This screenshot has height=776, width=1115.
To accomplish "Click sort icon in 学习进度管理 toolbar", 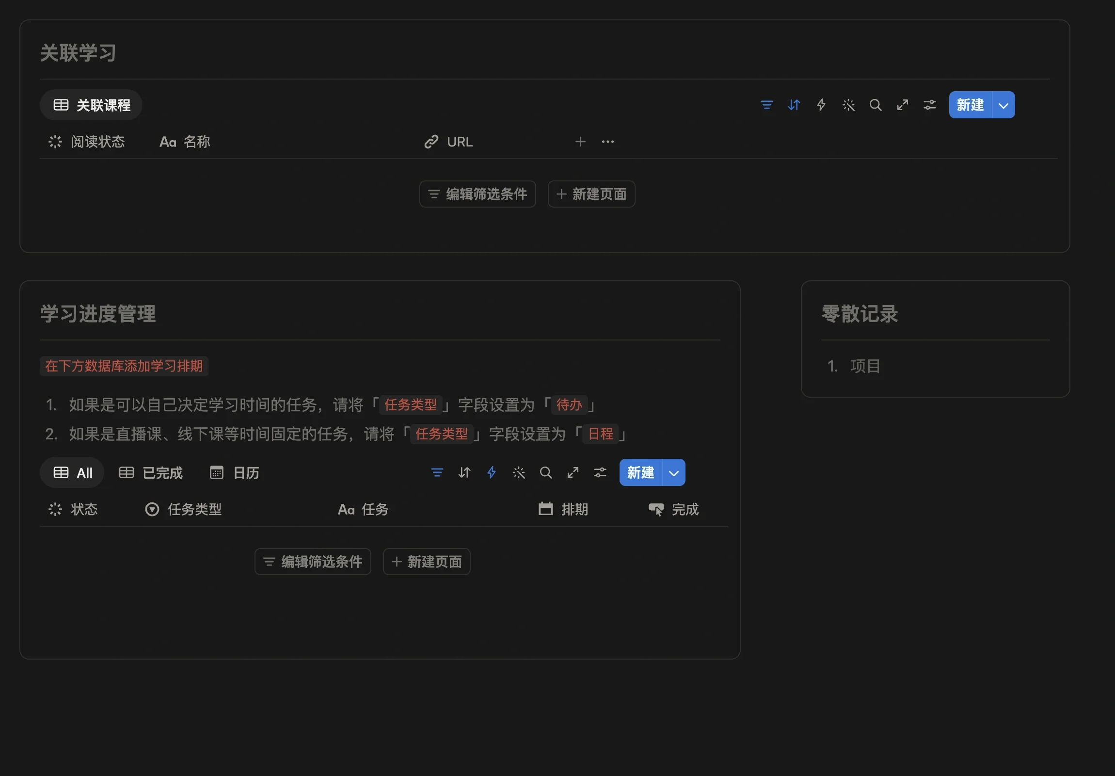I will click(x=464, y=472).
